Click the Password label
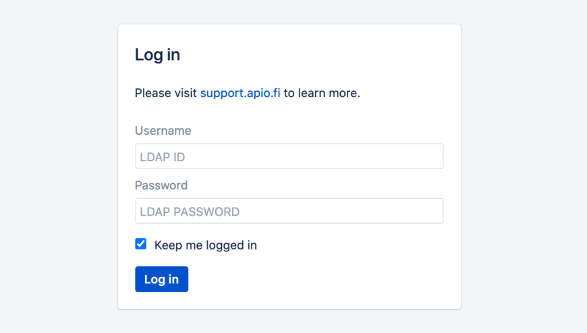 click(161, 185)
